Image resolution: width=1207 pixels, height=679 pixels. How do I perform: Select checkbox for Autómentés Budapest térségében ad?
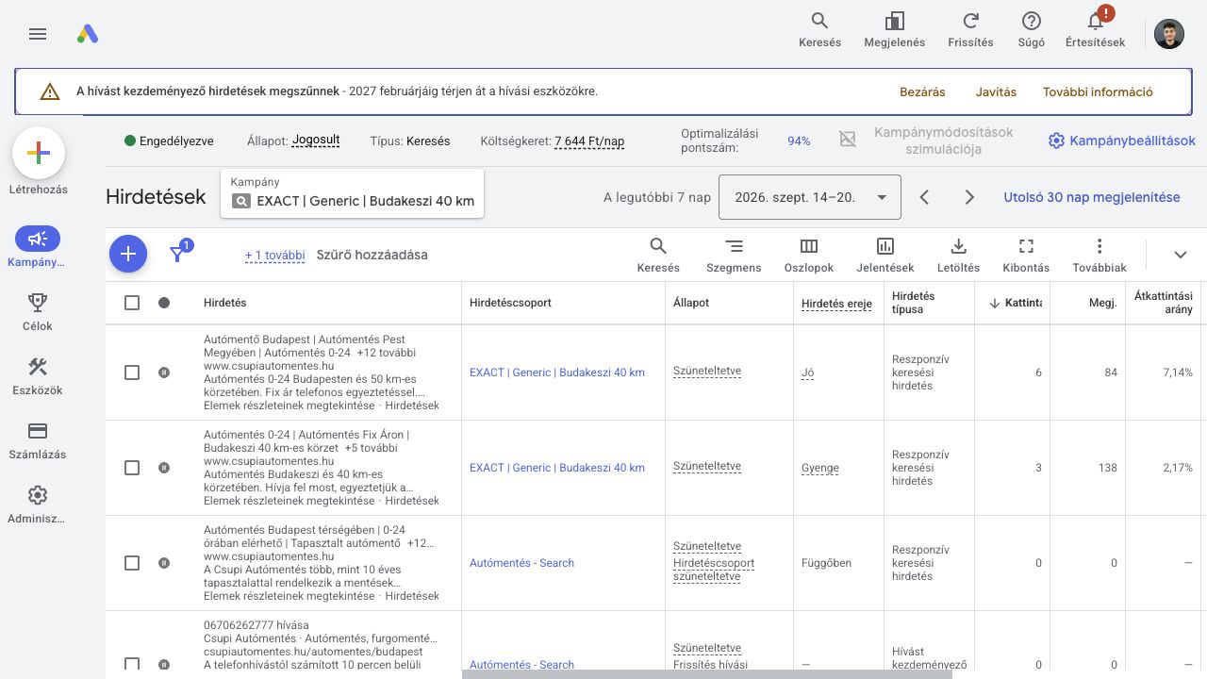(x=132, y=563)
